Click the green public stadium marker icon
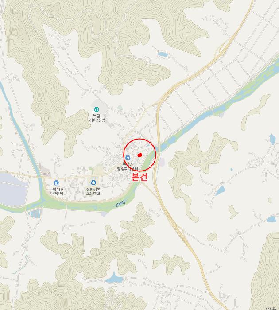Viewport: 279px width, 310px height. [97, 109]
